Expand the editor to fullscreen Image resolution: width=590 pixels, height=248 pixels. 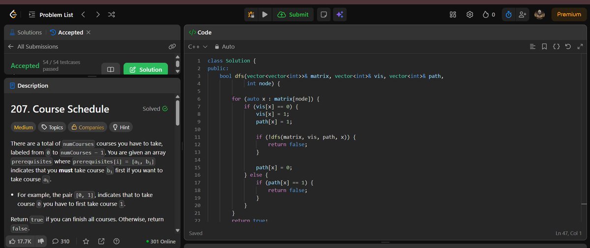click(580, 47)
